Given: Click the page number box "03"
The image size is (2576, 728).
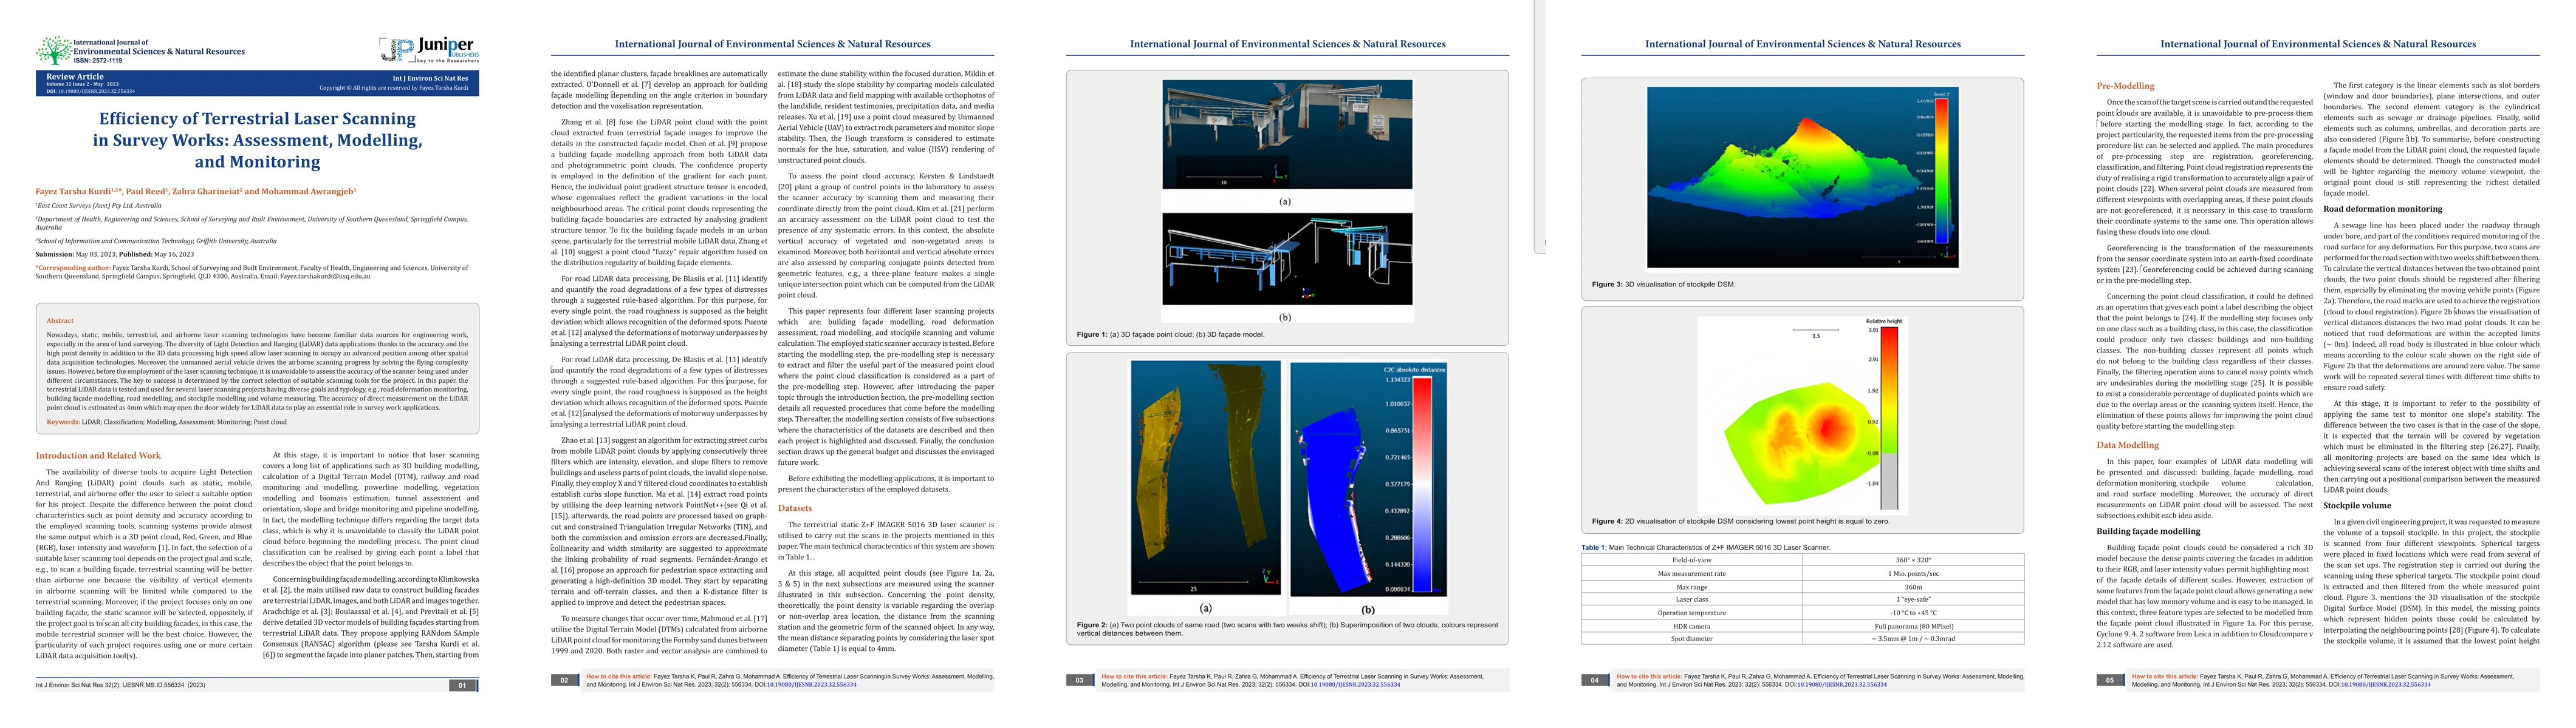Looking at the screenshot, I should click(1079, 680).
